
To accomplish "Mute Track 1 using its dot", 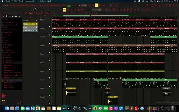I will point(50,26).
